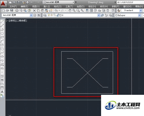The width and height of the screenshot is (144, 116).
Task: Click New in Quick Access Toolbar
Action: tap(10, 2)
